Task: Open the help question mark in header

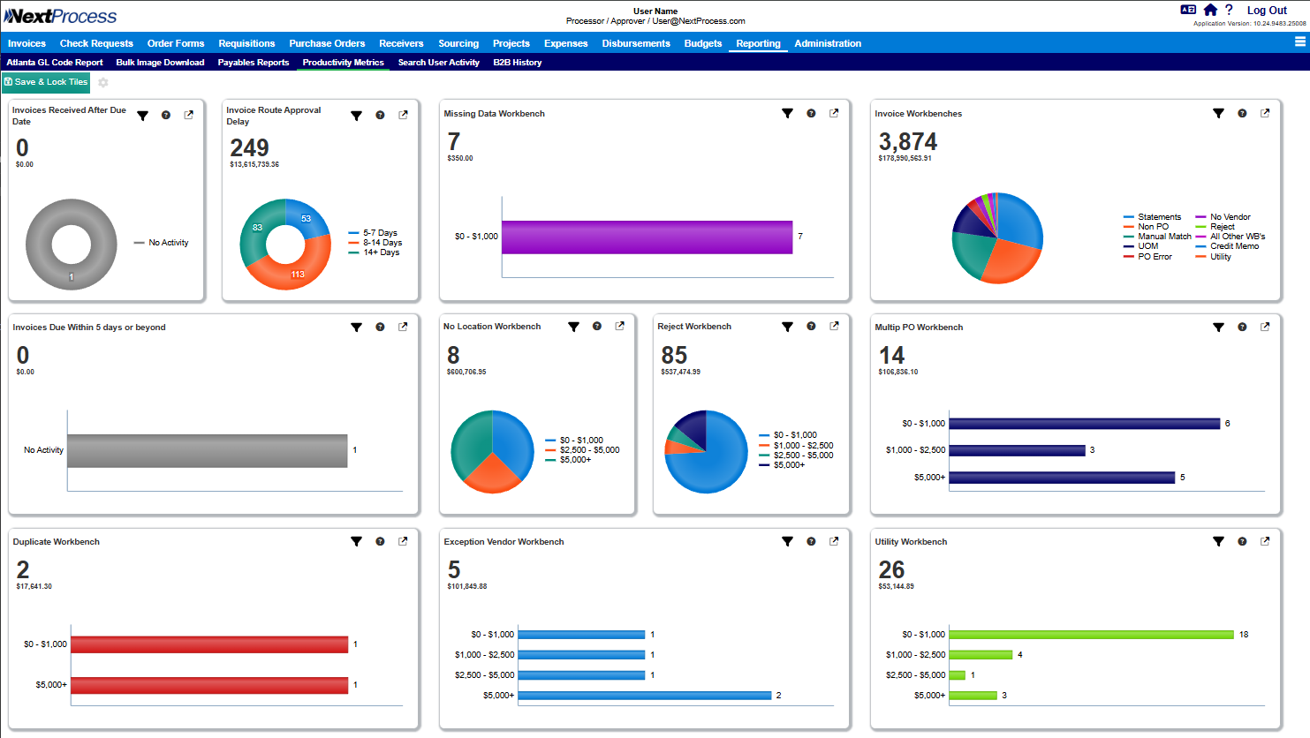Action: (1229, 10)
